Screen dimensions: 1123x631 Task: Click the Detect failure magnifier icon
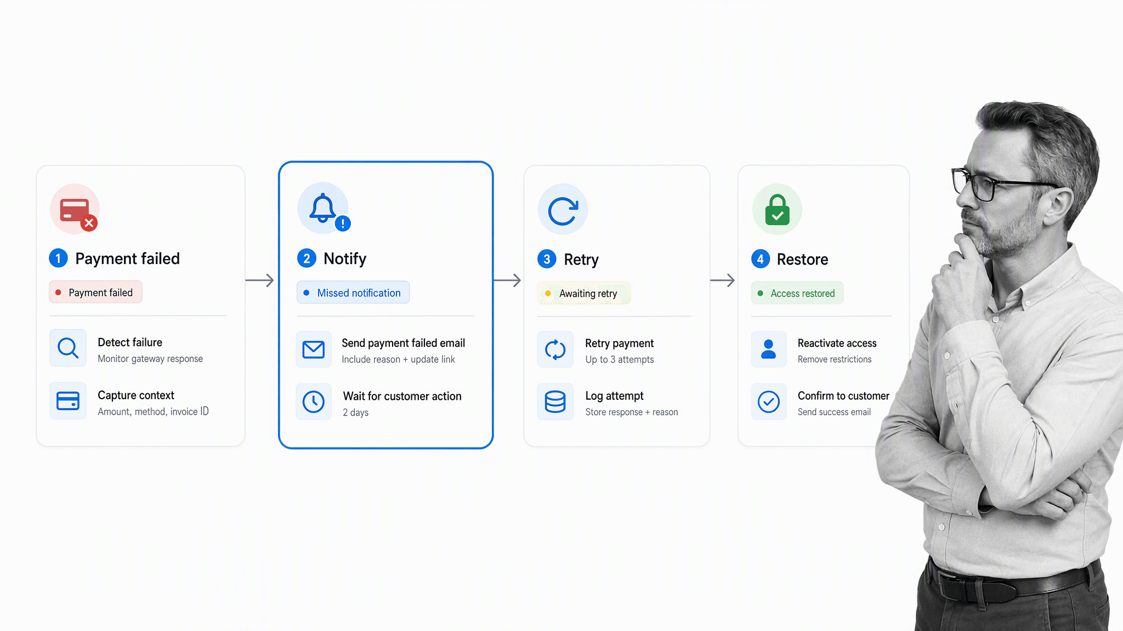[x=68, y=348]
